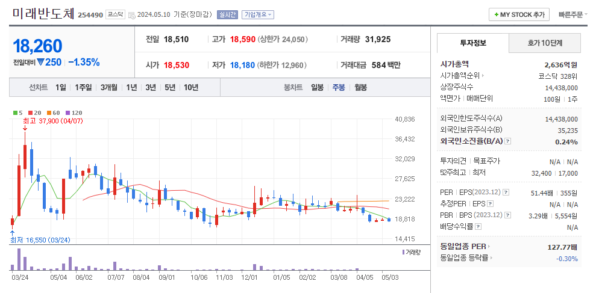
Task: Click the calendar icon beside 2024.05.10 date
Action: pos(131,15)
